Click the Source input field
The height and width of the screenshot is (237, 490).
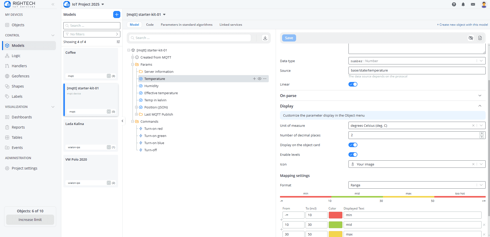pos(417,71)
